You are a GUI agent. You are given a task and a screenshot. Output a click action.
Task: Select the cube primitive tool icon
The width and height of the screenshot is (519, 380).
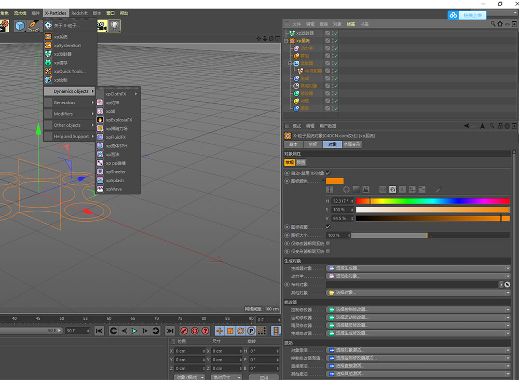pos(20,26)
